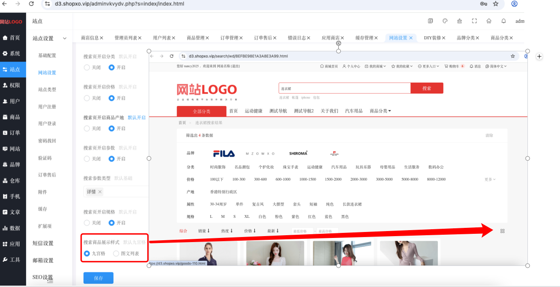Expand 更多 price ranges in preview
Viewport: 560px width, 287px height.
point(491,179)
